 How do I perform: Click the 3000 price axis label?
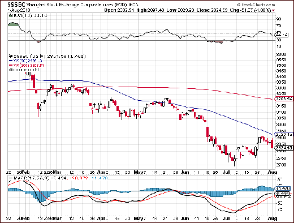[281, 125]
